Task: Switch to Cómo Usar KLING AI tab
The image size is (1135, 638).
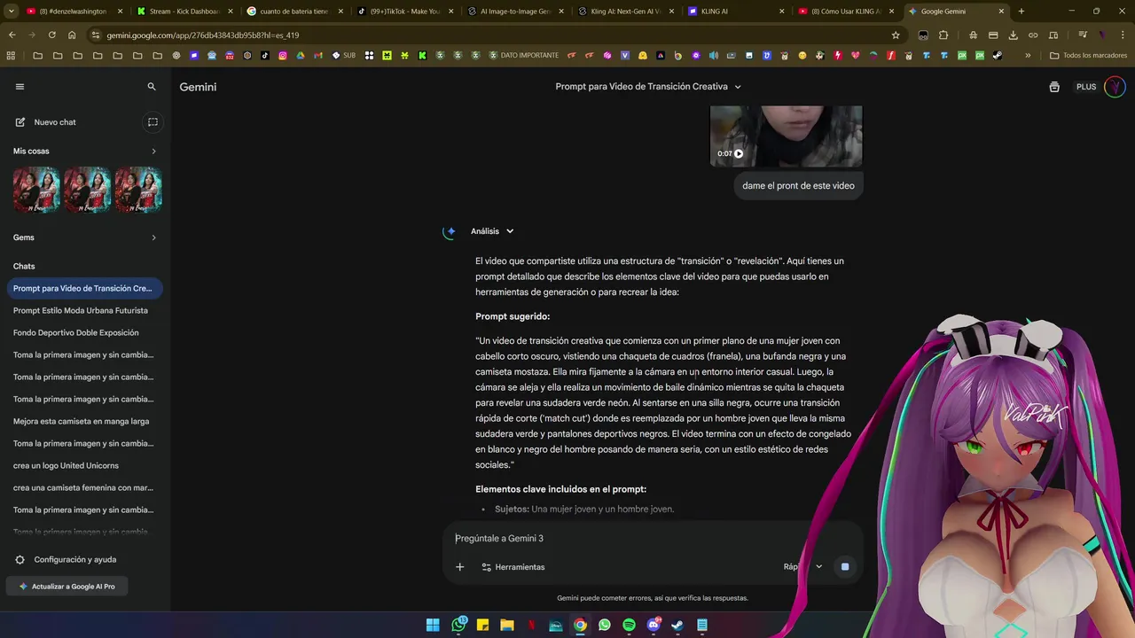Action: pyautogui.click(x=845, y=12)
